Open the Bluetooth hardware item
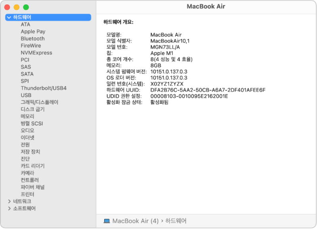The height and width of the screenshot is (229, 317). point(32,38)
